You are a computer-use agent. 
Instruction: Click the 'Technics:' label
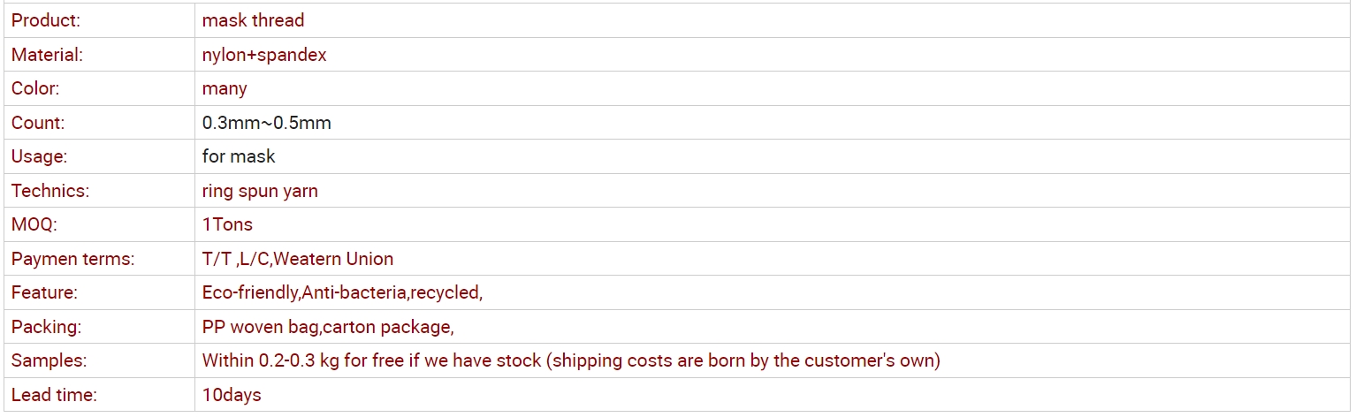point(50,191)
